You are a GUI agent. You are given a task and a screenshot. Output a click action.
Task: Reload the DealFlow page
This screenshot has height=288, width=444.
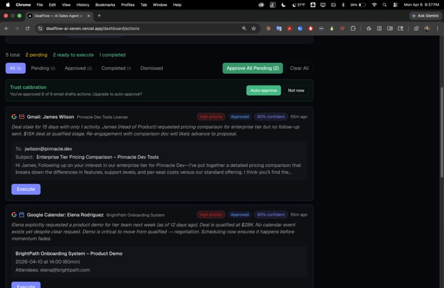pyautogui.click(x=28, y=28)
